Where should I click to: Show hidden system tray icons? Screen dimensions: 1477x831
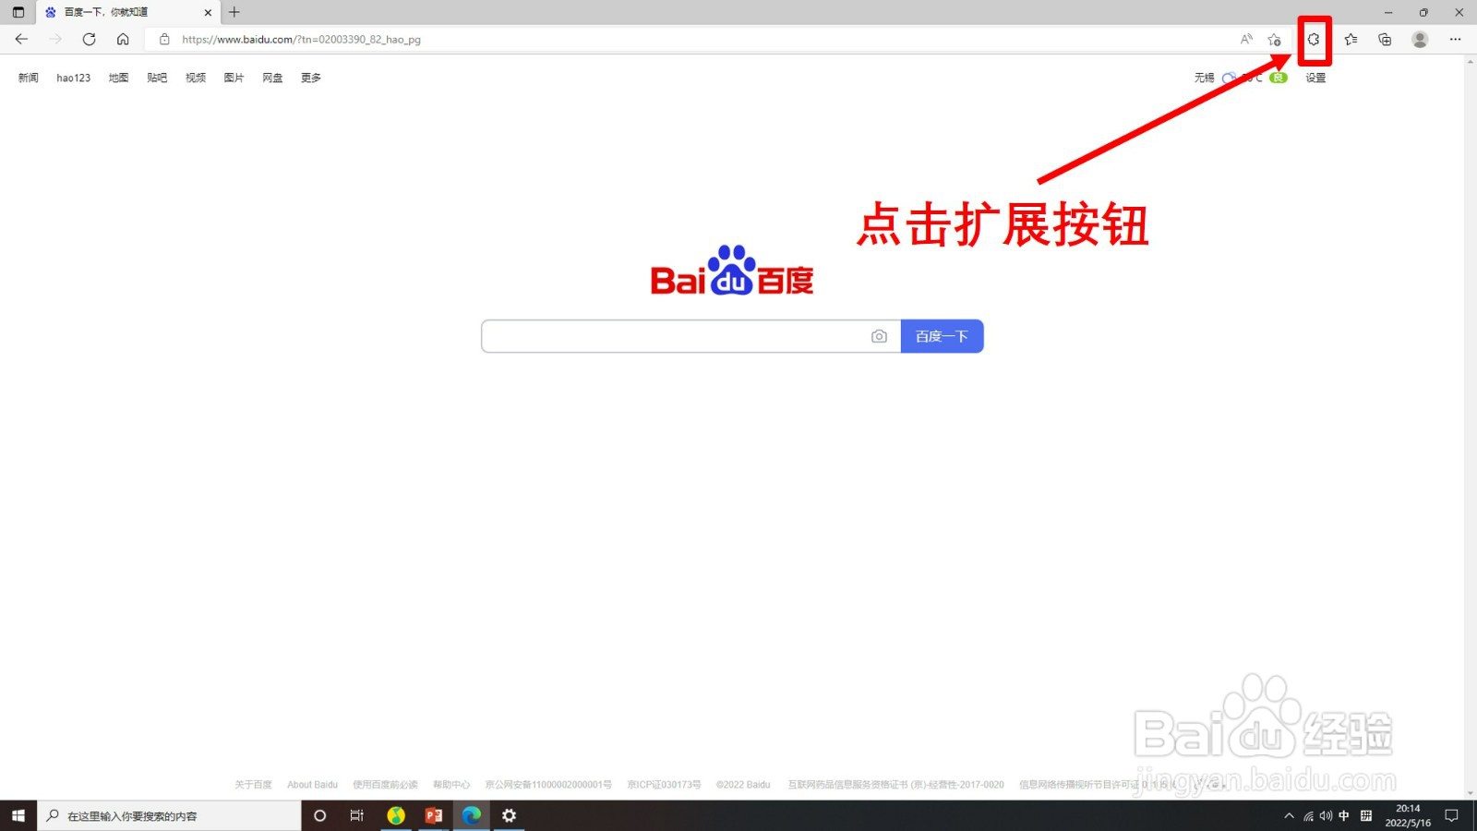click(x=1290, y=815)
